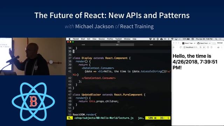Viewport: 224px width, 126px height.
Task: Open the AirPlay display menu icon
Action: coord(176,39)
